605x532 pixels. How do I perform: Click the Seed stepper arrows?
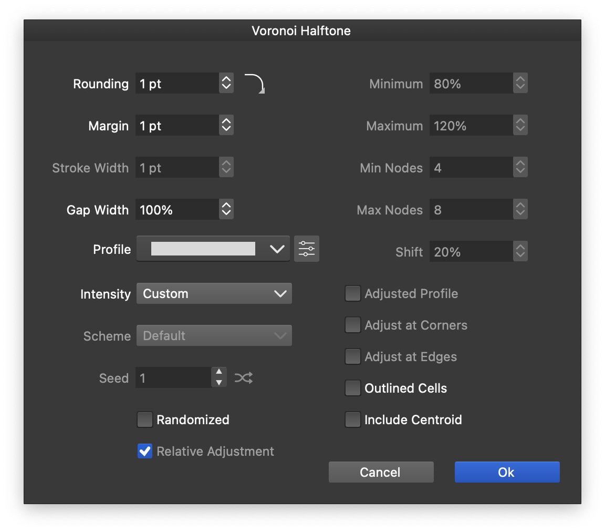pyautogui.click(x=219, y=377)
